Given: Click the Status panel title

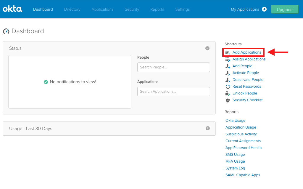Looking at the screenshot, I should [15, 48].
